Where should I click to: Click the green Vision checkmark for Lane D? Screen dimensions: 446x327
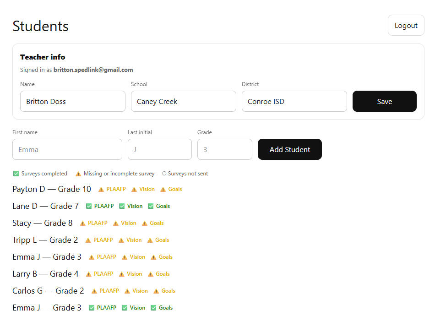tap(122, 206)
